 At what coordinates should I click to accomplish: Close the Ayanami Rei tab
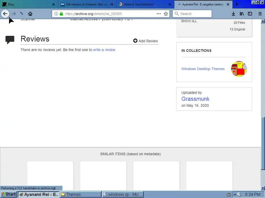pyautogui.click(x=228, y=4)
